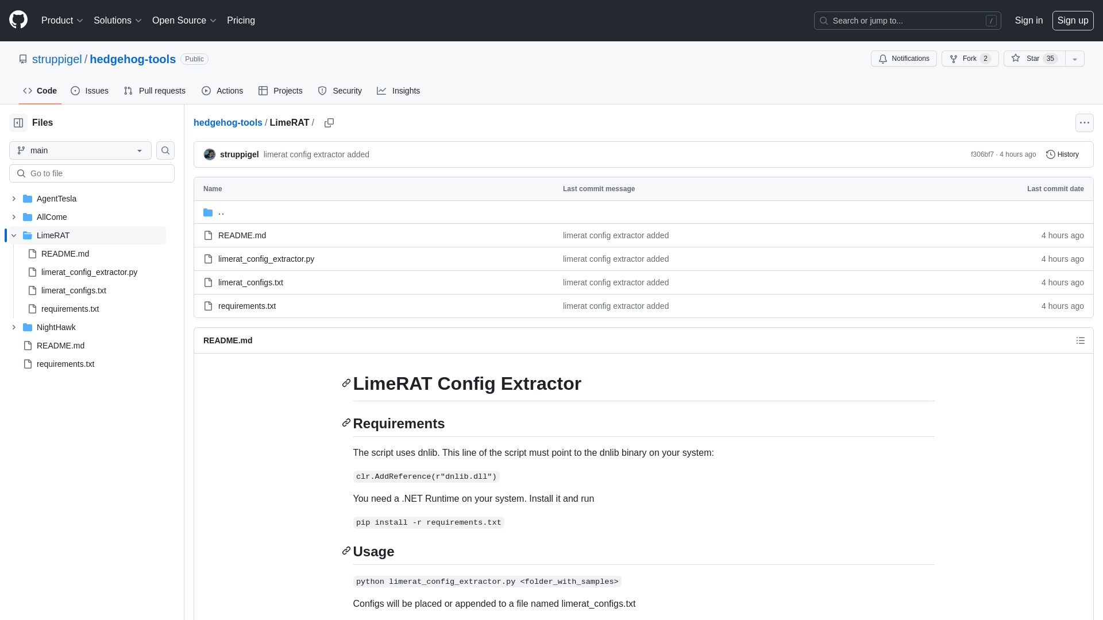This screenshot has height=620, width=1103.
Task: Click the Sign in button
Action: coord(1029,21)
